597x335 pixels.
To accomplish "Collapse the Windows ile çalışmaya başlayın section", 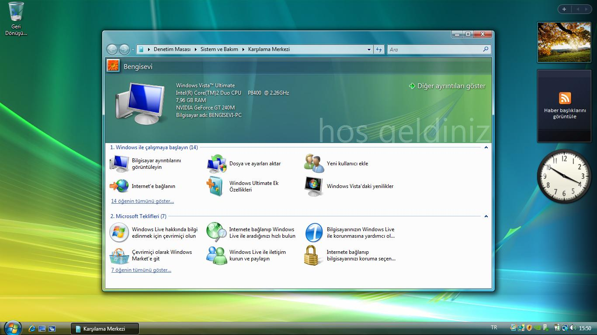I will point(486,147).
